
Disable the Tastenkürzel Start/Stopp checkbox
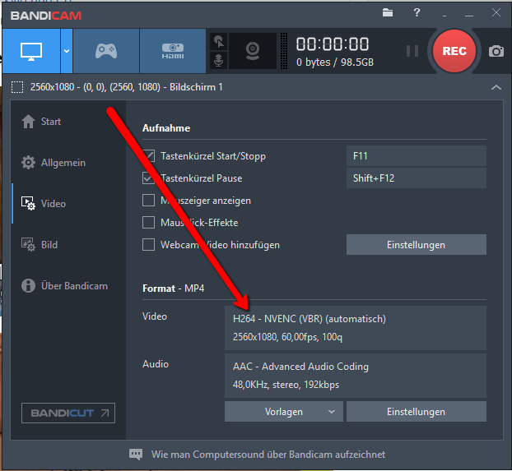[149, 156]
